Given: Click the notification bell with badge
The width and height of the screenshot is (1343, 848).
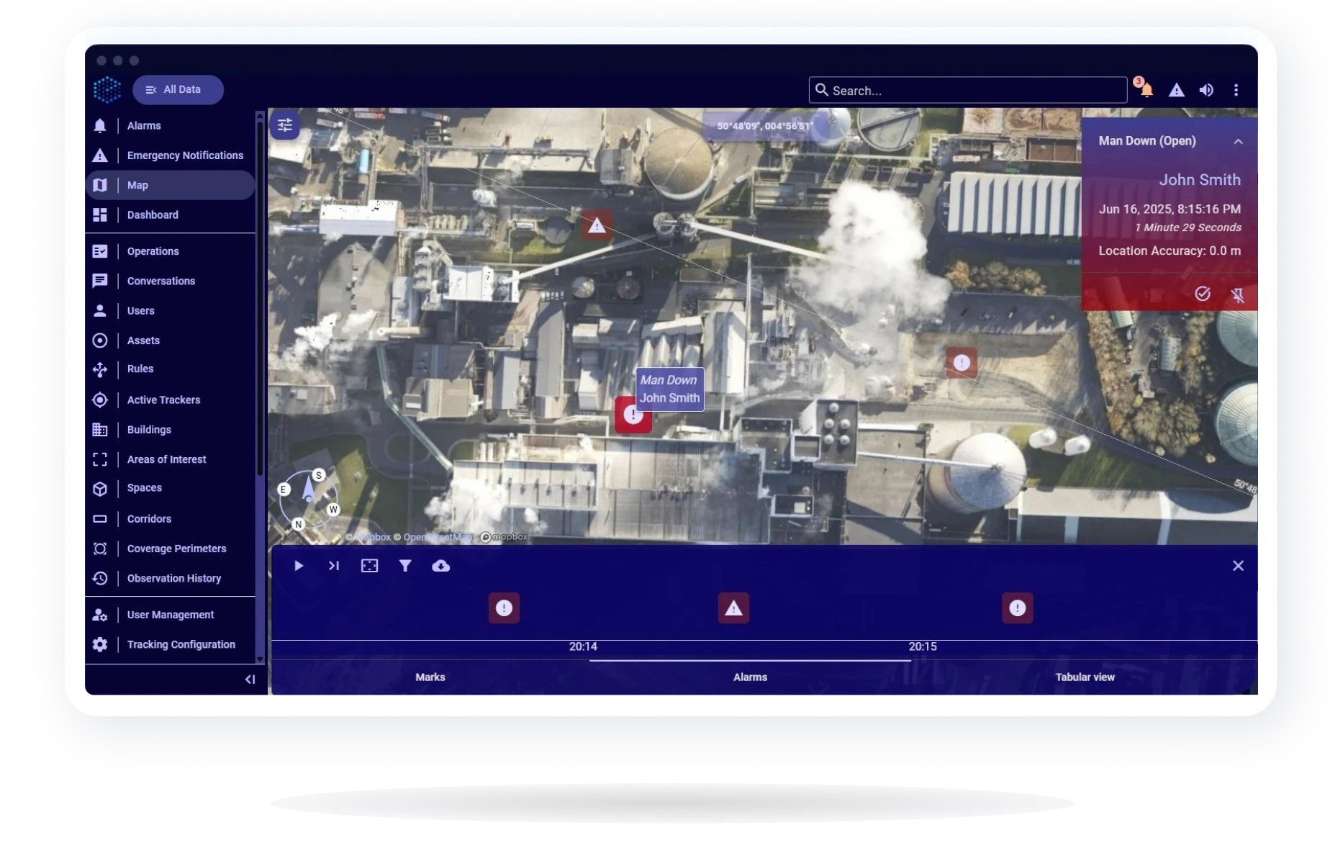Looking at the screenshot, I should click(1146, 90).
